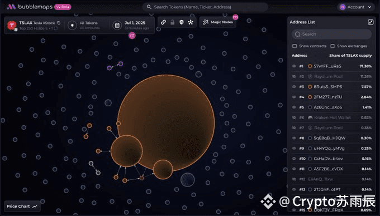Copy the TSLAX token address icon

point(59,23)
